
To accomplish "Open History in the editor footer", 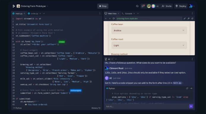I will click(x=96, y=108).
